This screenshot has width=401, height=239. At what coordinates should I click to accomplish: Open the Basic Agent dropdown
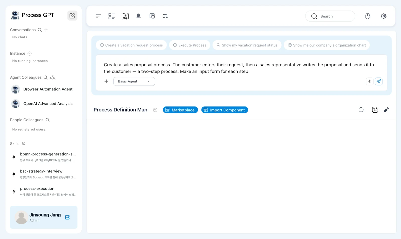[134, 81]
